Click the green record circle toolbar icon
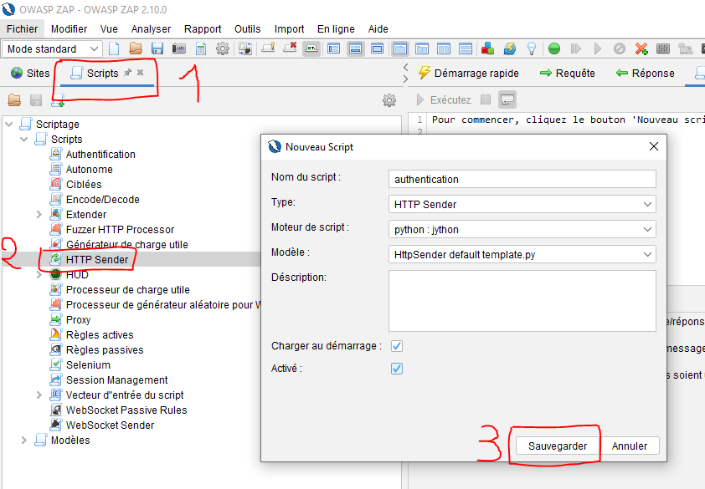Viewport: 705px width, 489px height. (x=553, y=48)
